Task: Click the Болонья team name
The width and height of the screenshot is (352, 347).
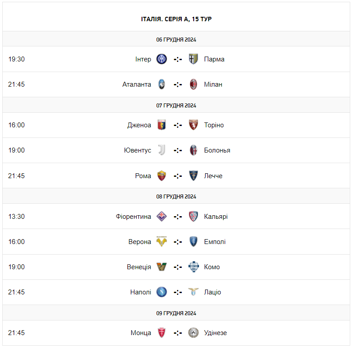Action: point(217,150)
